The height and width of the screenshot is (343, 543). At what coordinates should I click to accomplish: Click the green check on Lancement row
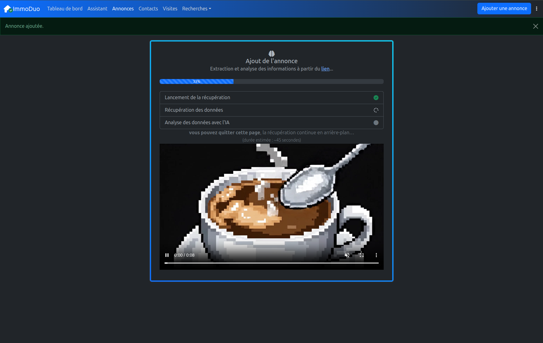pyautogui.click(x=376, y=98)
